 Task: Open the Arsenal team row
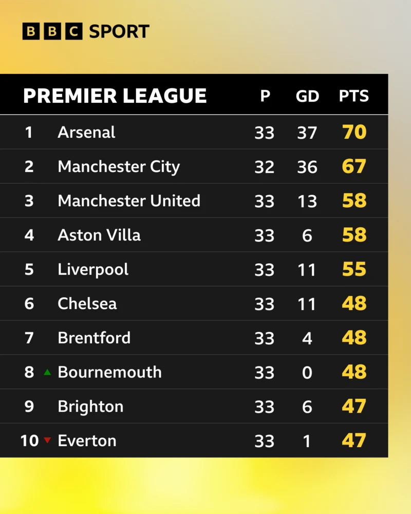[86, 132]
